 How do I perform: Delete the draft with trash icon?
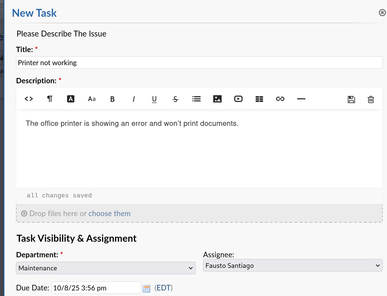(371, 99)
